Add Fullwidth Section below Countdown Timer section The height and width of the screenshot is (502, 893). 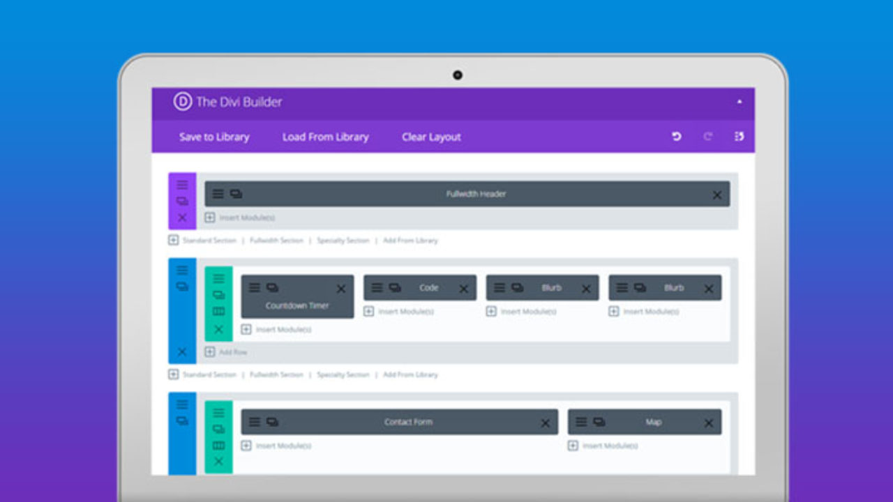276,374
